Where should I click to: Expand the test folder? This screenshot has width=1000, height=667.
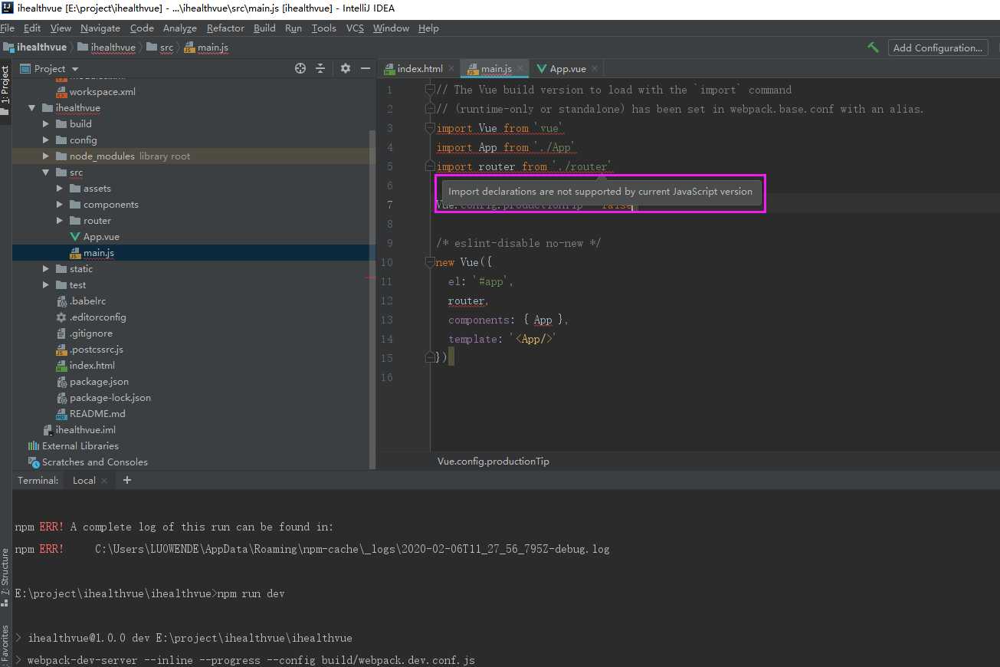46,285
